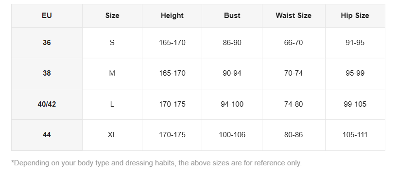Screen dimensions: 397x176
Task: Click the EU 38 row label
Action: [x=47, y=73]
